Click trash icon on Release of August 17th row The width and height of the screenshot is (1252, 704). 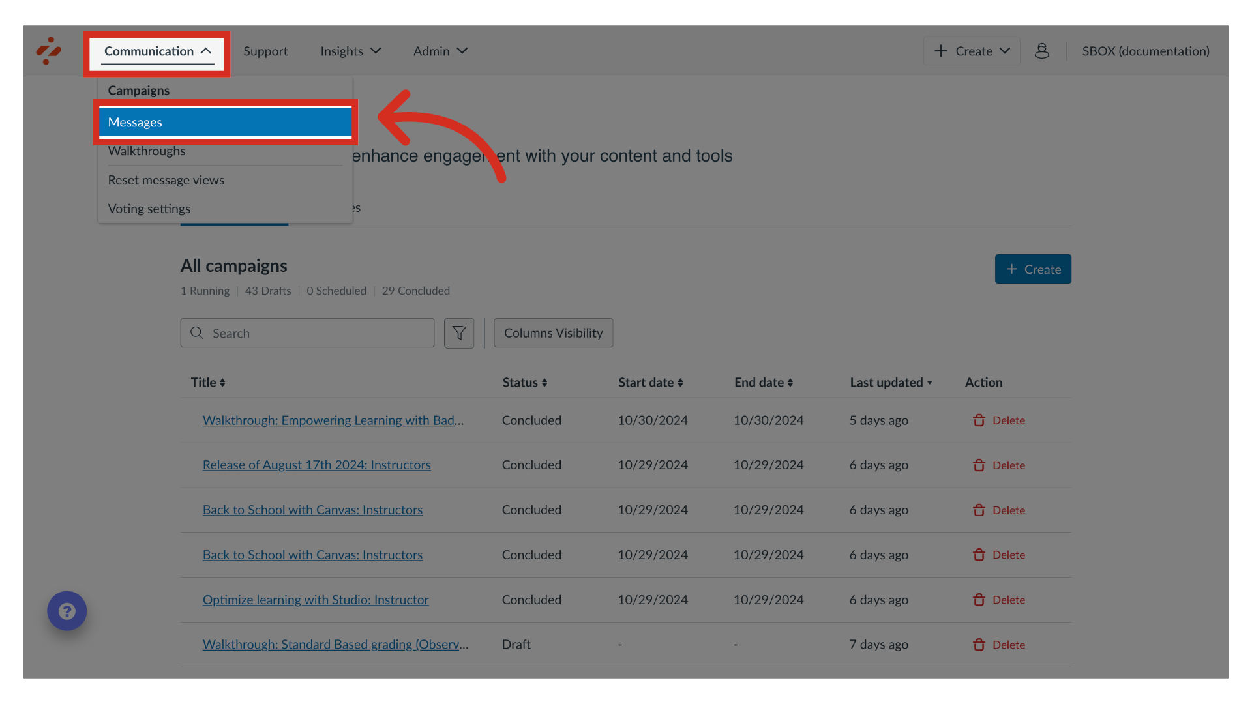pyautogui.click(x=979, y=465)
